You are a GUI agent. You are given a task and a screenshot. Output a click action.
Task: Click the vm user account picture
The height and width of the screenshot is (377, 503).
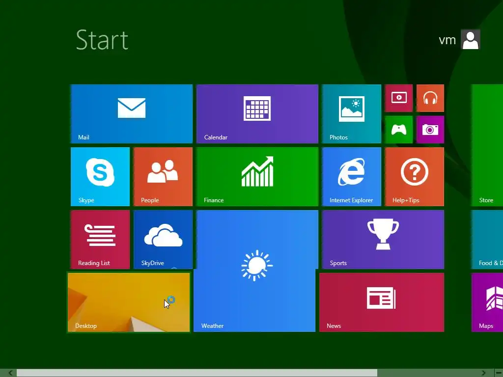470,39
